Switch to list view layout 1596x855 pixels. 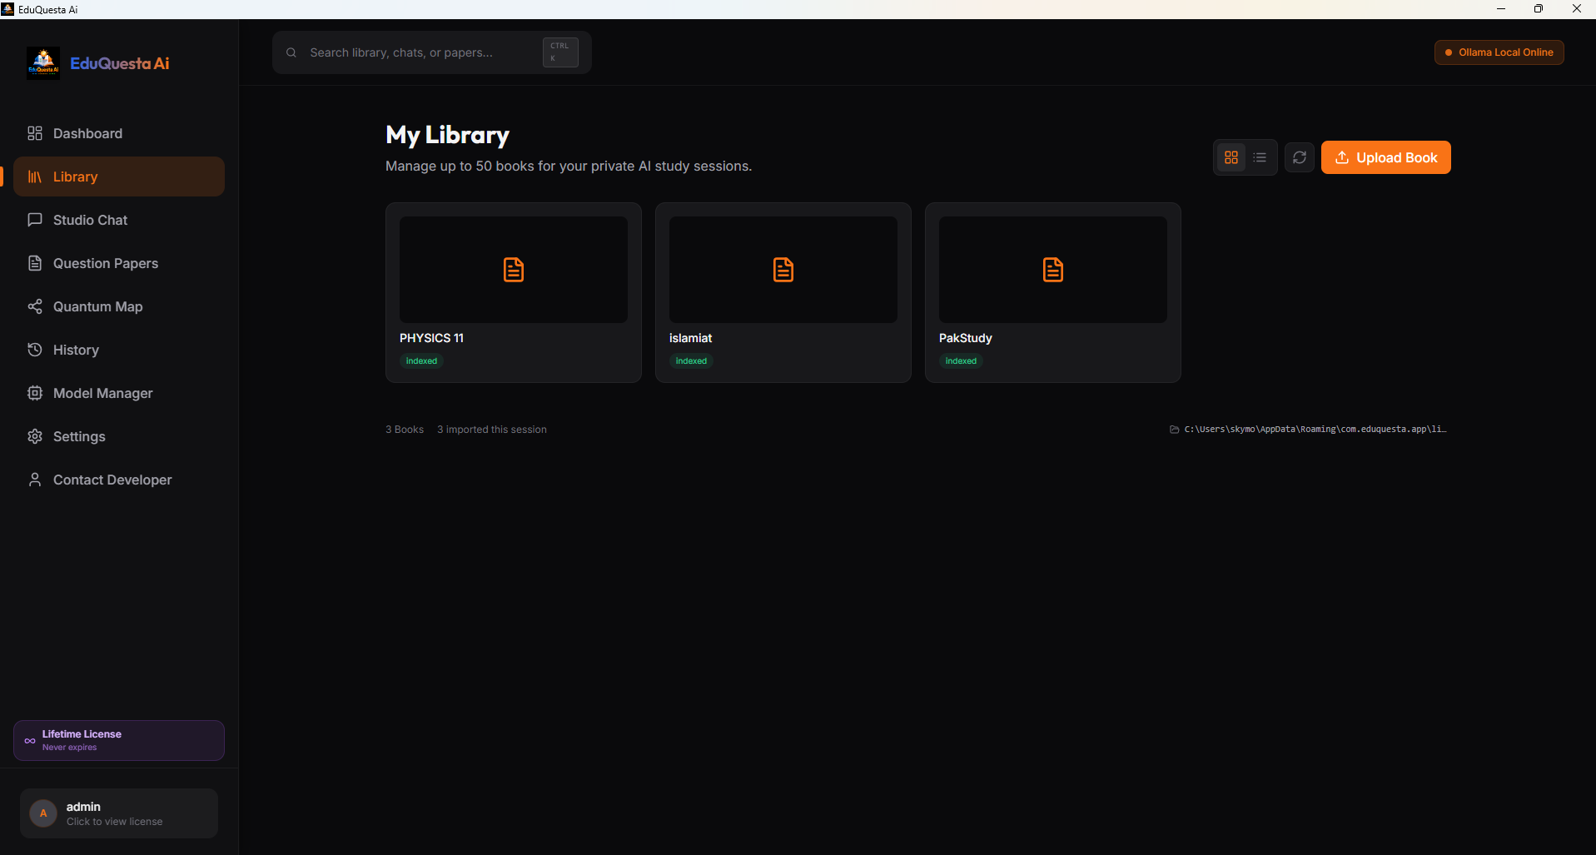click(1260, 157)
